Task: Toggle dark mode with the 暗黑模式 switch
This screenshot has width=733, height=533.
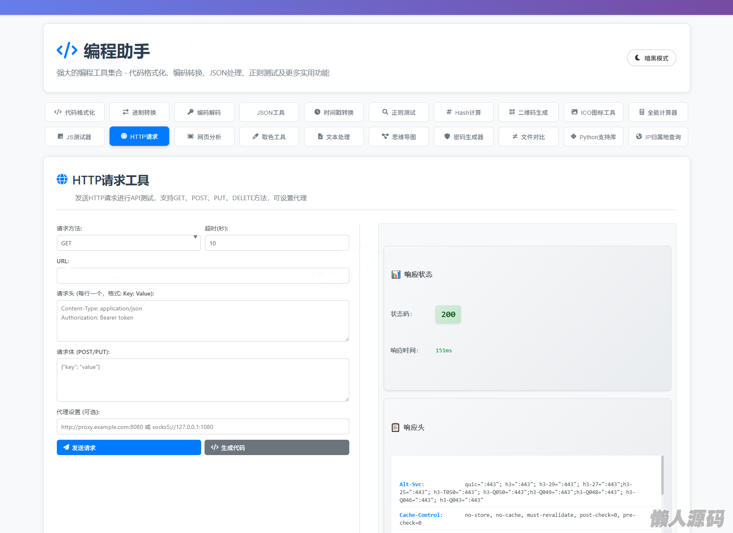Action: click(651, 58)
